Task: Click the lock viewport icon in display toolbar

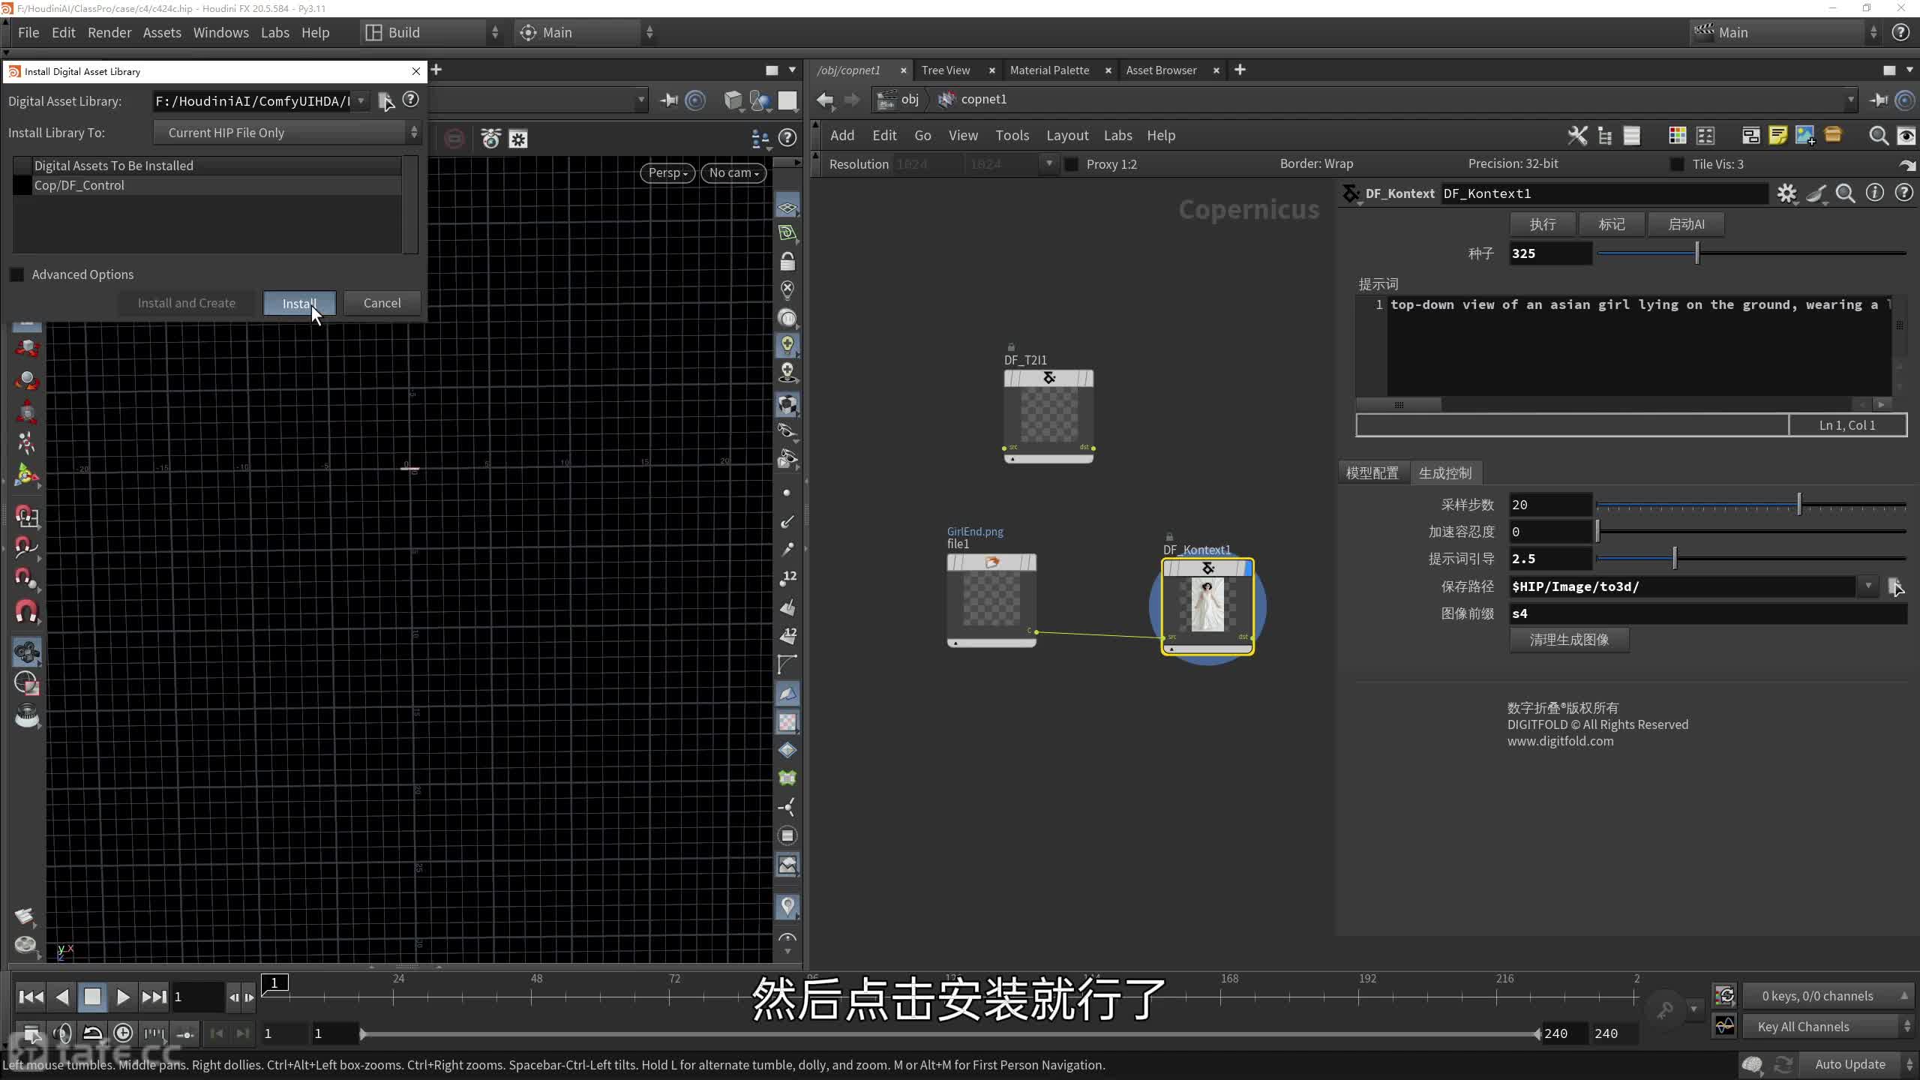Action: pyautogui.click(x=787, y=261)
